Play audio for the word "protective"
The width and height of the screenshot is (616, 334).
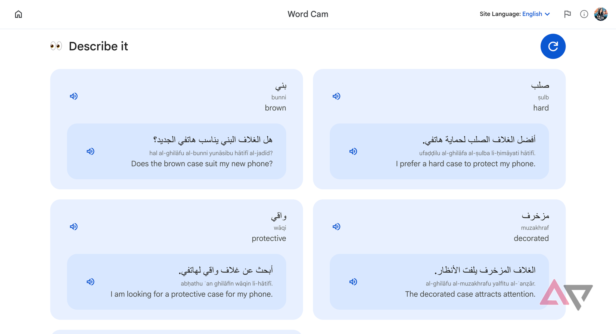pos(74,226)
